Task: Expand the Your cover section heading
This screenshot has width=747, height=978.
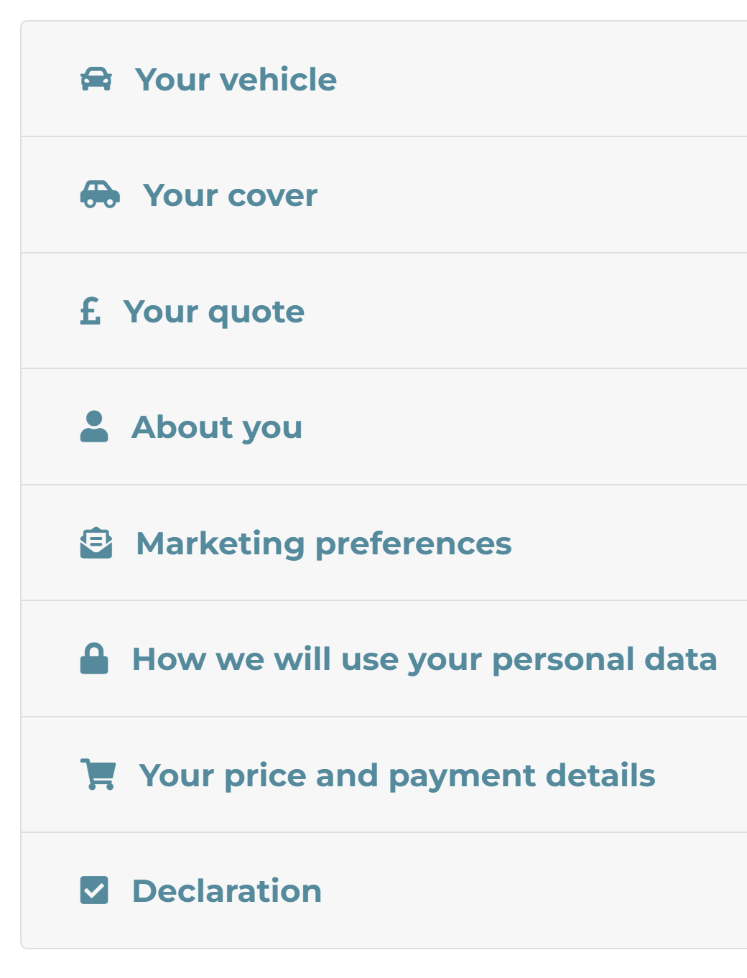Action: coord(230,195)
